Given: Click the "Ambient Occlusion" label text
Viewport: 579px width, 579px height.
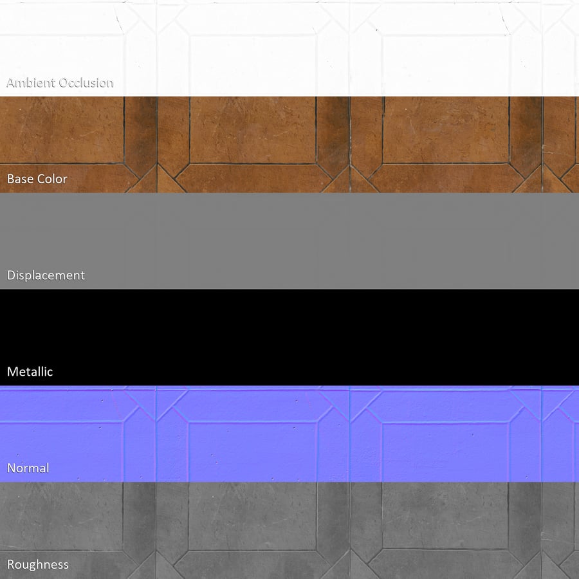Looking at the screenshot, I should point(60,83).
